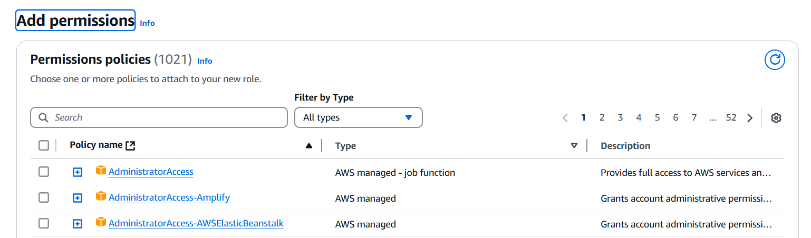Refresh the permissions policies list
811x238 pixels.
(x=775, y=60)
